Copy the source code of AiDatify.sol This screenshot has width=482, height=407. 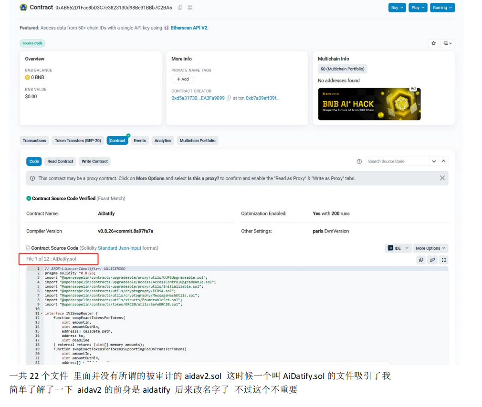pos(420,260)
